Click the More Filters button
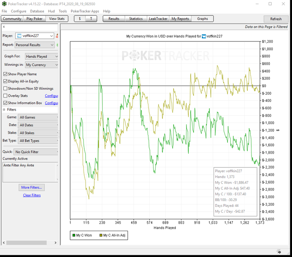292x257 pixels. 31,188
